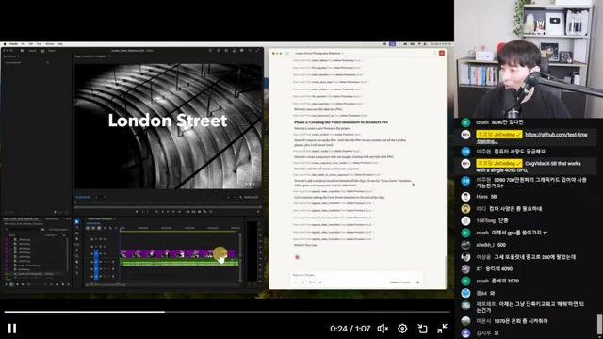603x339 pixels.
Task: Select the Razor tool
Action: coord(77,239)
